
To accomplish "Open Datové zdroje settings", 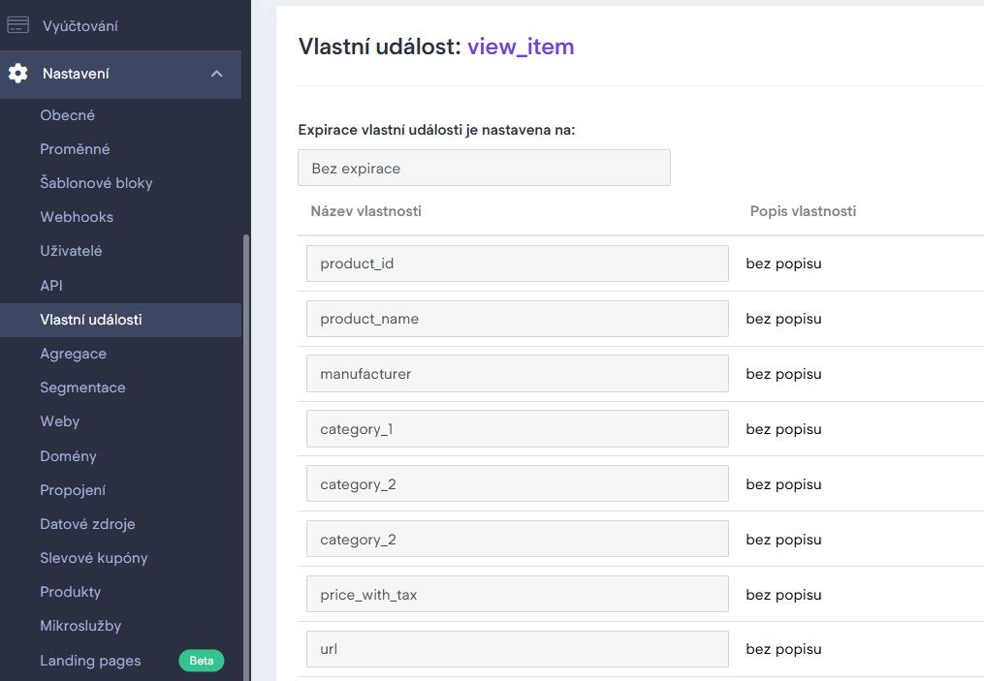I will coord(87,524).
